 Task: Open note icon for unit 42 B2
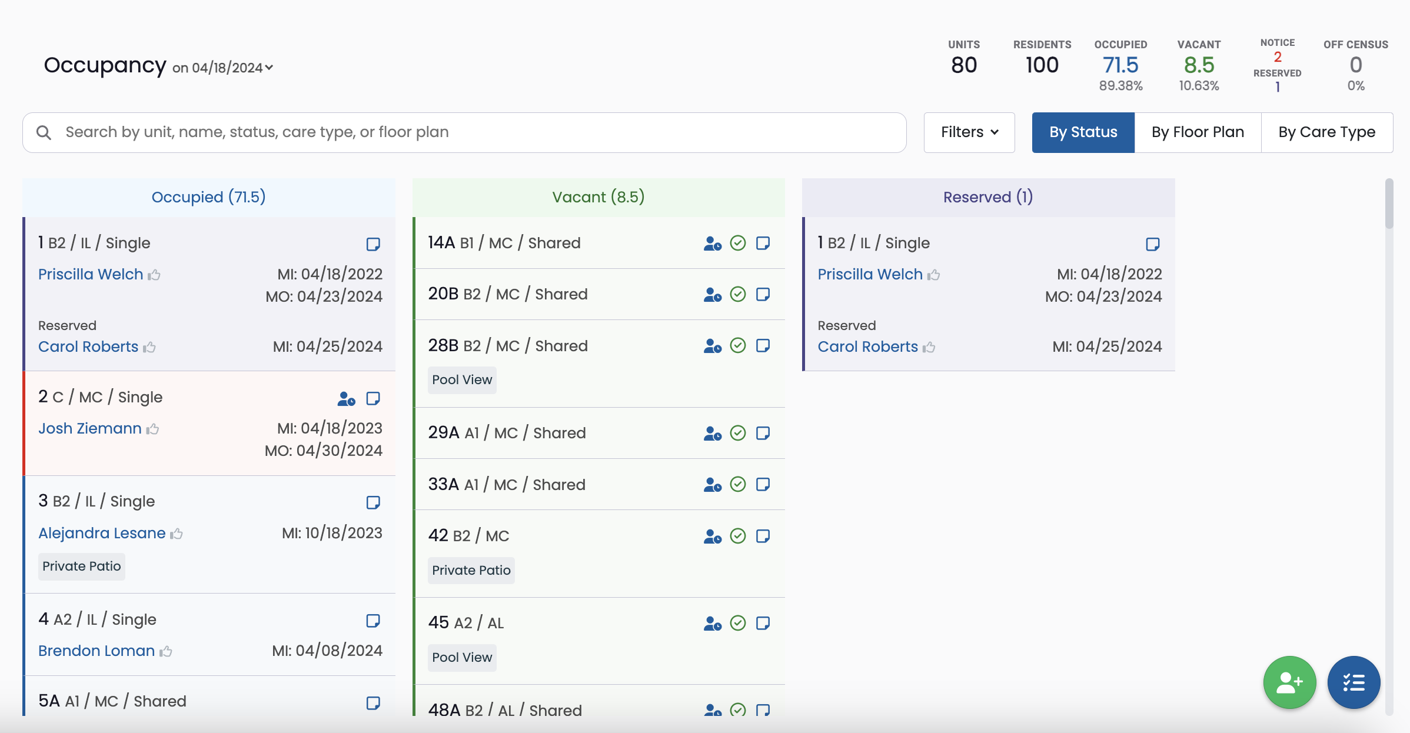[763, 536]
